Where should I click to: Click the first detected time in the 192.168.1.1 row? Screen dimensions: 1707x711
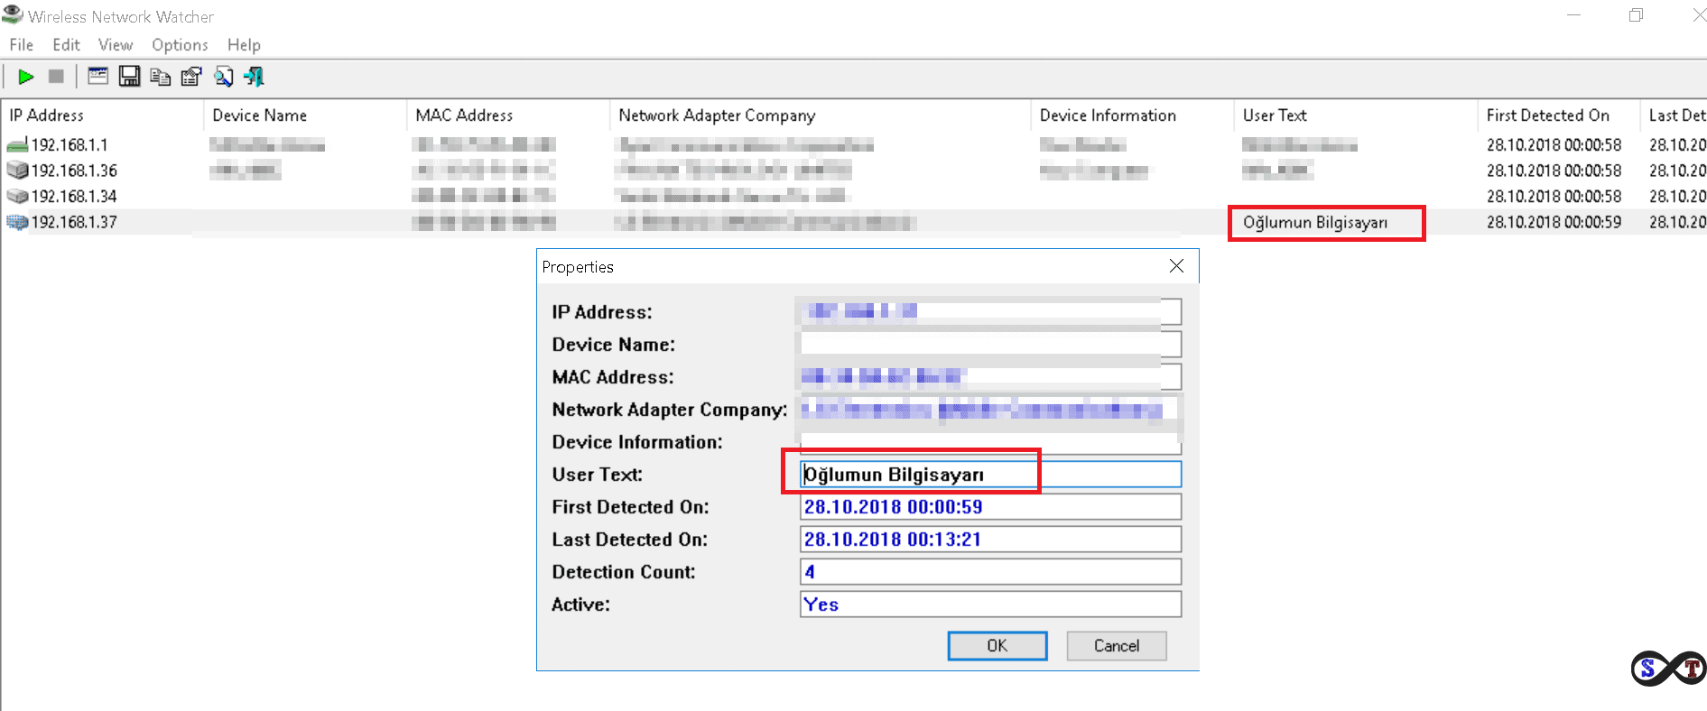[x=1554, y=144]
